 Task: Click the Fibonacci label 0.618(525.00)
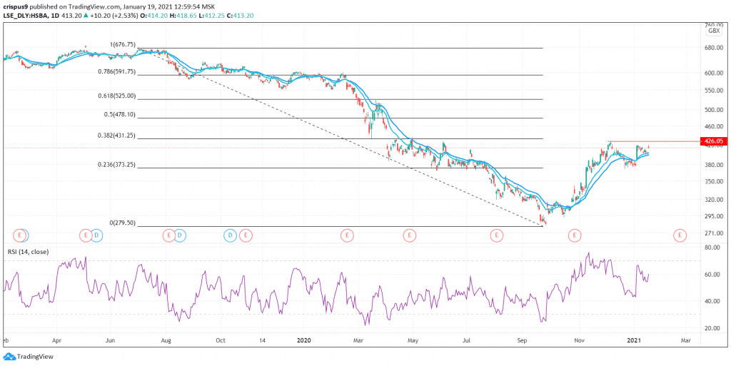[116, 96]
